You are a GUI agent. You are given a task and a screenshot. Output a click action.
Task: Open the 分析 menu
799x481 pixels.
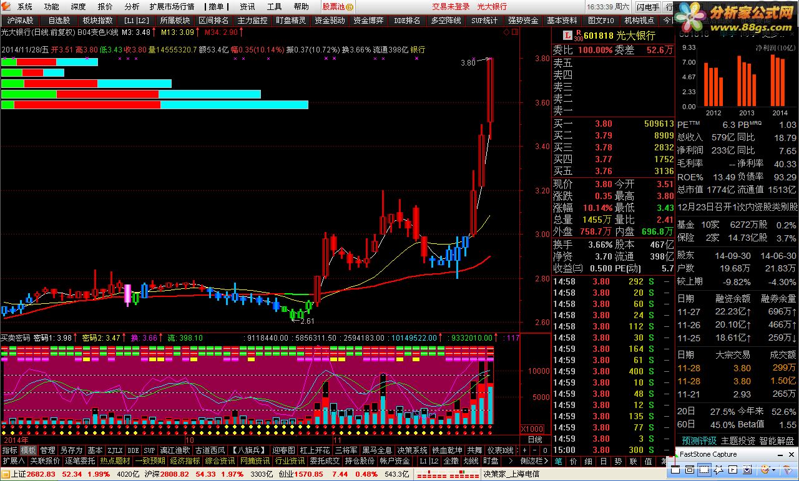(132, 7)
